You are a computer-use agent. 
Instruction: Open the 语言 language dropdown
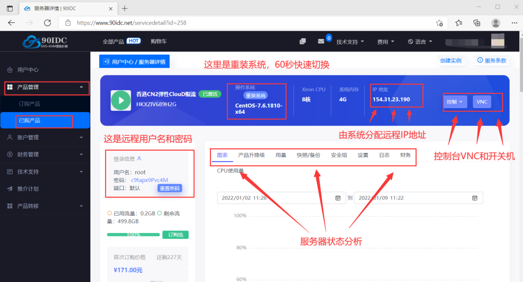(420, 42)
